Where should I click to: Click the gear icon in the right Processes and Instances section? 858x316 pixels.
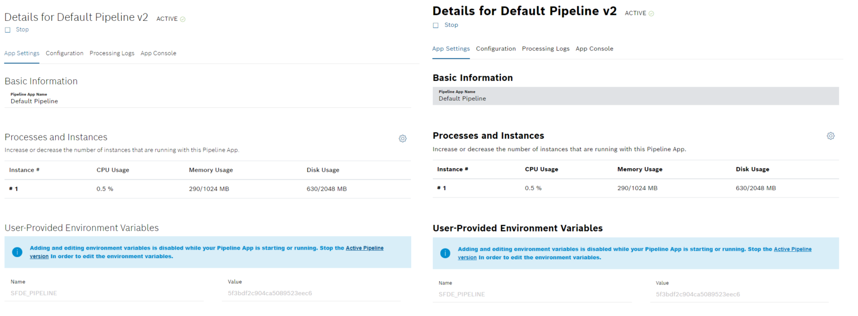pyautogui.click(x=830, y=136)
